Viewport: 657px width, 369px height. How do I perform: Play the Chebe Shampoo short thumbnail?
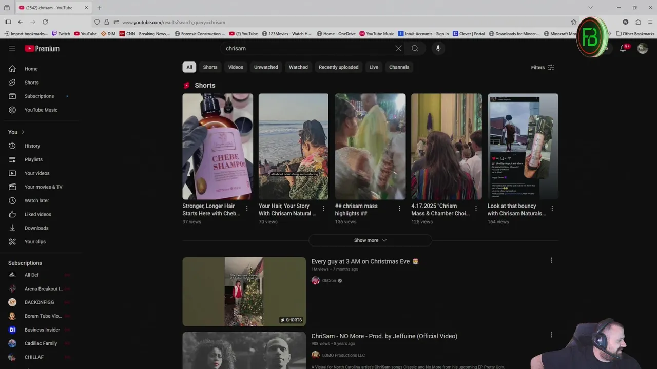coord(218,147)
